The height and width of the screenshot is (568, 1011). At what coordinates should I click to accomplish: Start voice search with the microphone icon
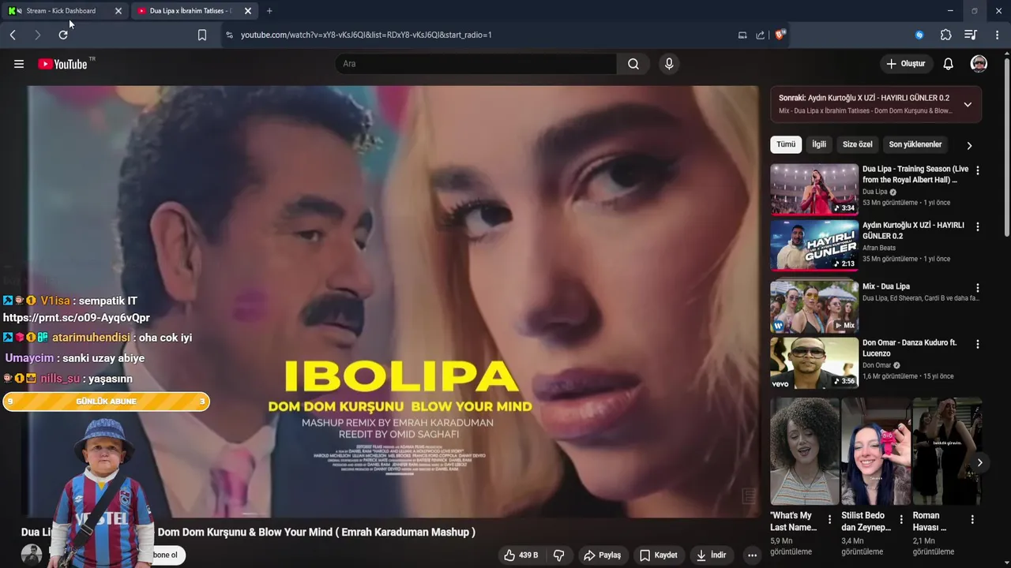pos(669,64)
